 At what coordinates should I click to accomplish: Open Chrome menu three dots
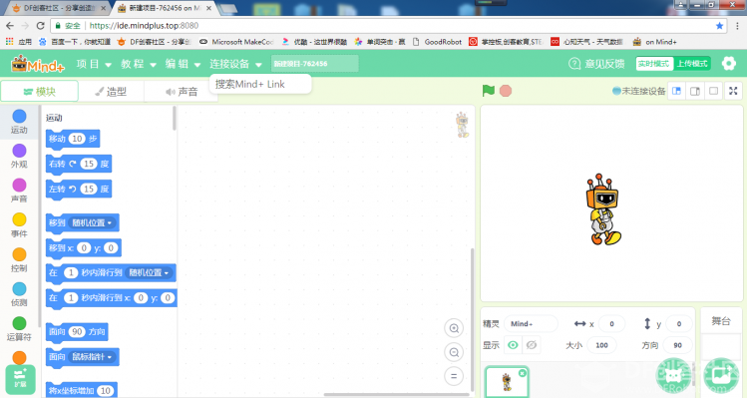pos(737,26)
